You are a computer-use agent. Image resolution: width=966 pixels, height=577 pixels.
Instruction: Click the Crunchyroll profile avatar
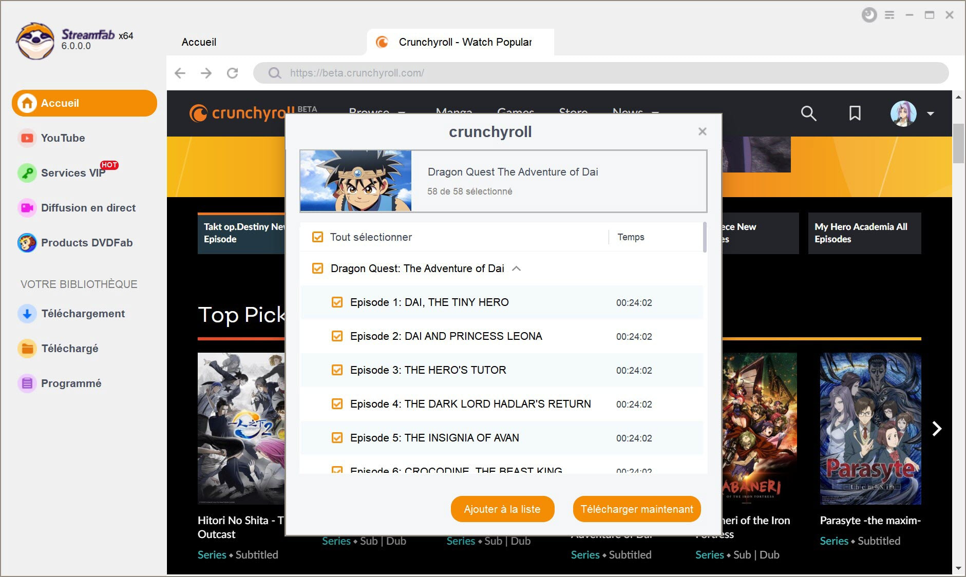903,113
